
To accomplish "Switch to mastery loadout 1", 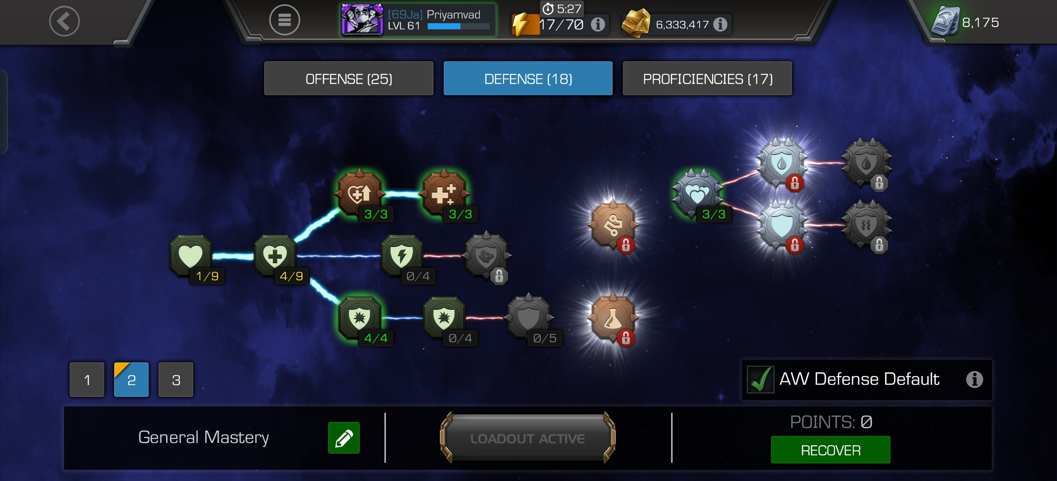I will 87,379.
